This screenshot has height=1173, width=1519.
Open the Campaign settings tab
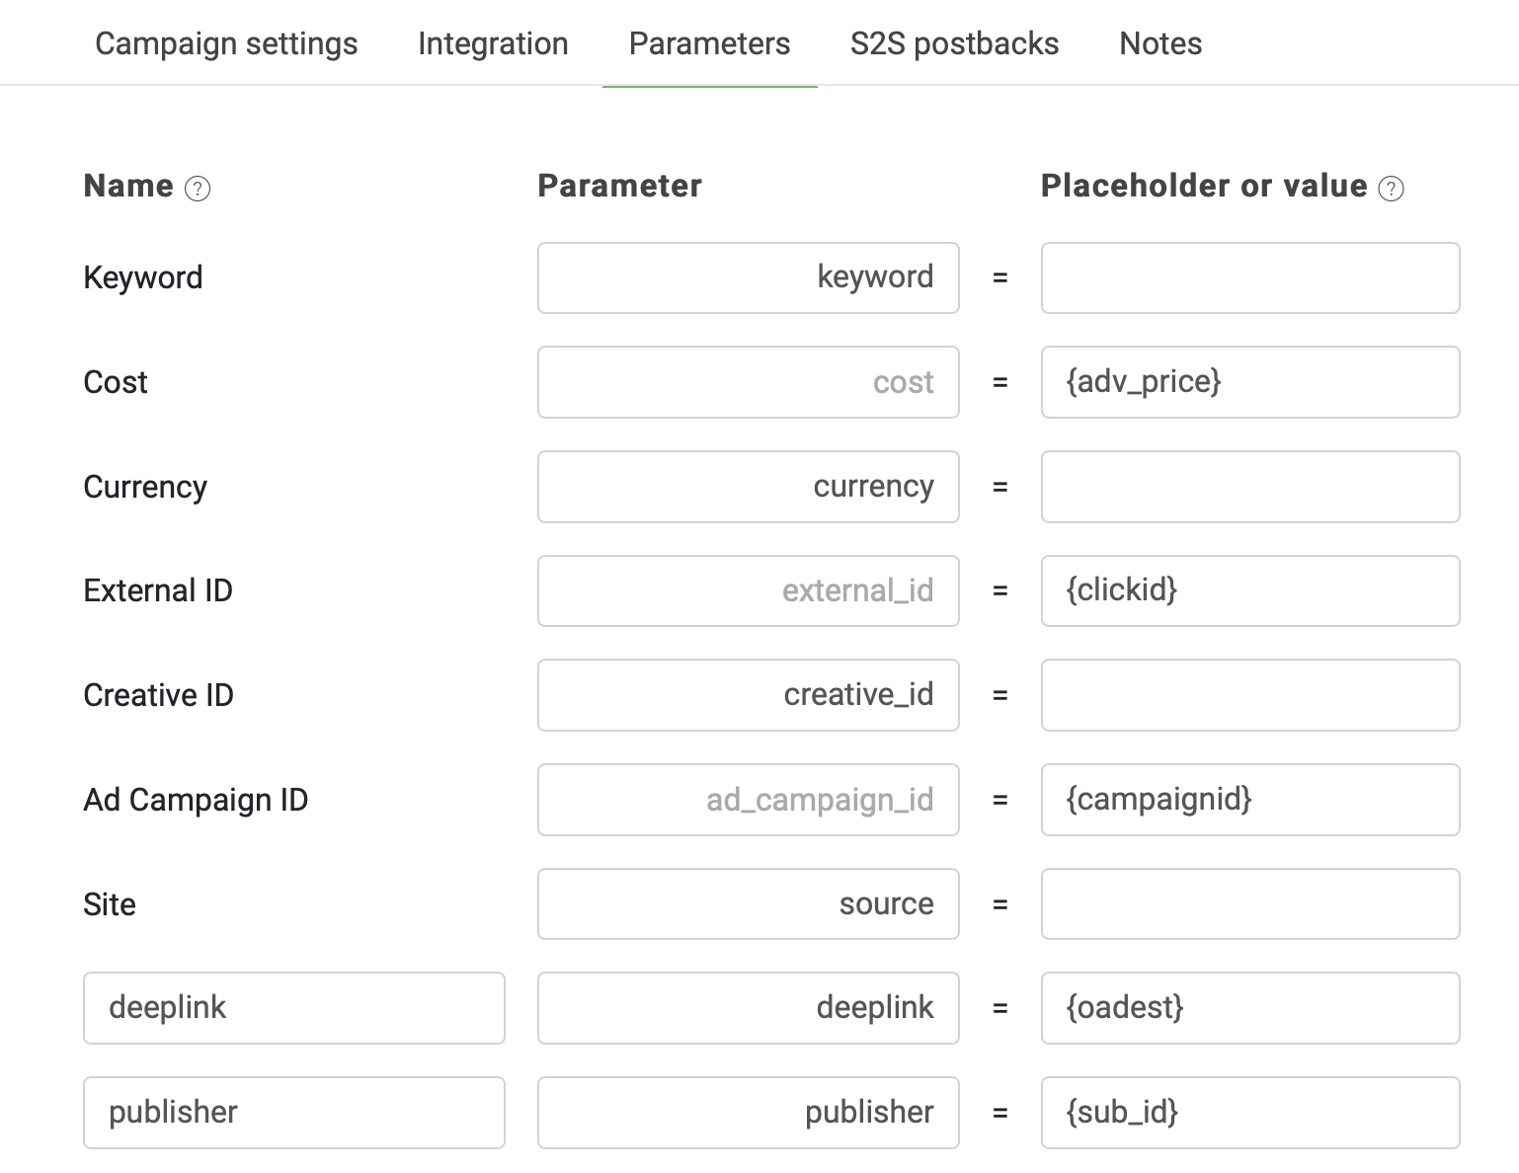[226, 43]
